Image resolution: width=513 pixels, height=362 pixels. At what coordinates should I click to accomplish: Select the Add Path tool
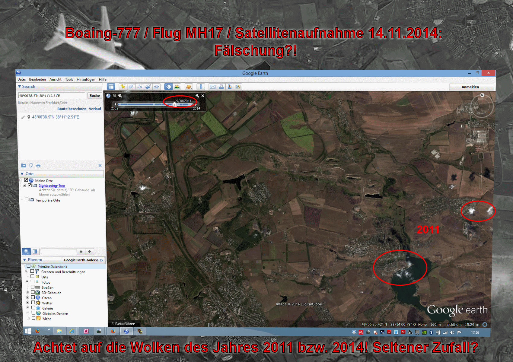(140, 87)
